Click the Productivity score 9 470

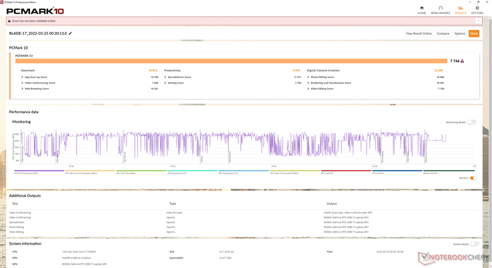[x=297, y=71]
